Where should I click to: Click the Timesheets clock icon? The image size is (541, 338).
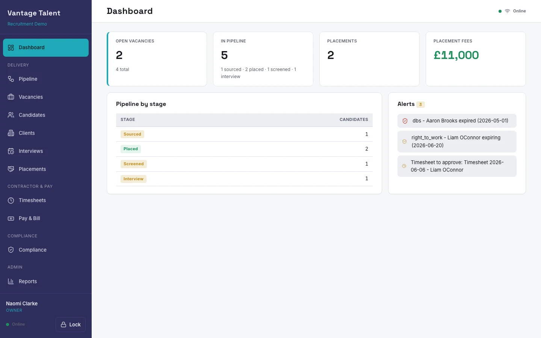click(x=11, y=201)
